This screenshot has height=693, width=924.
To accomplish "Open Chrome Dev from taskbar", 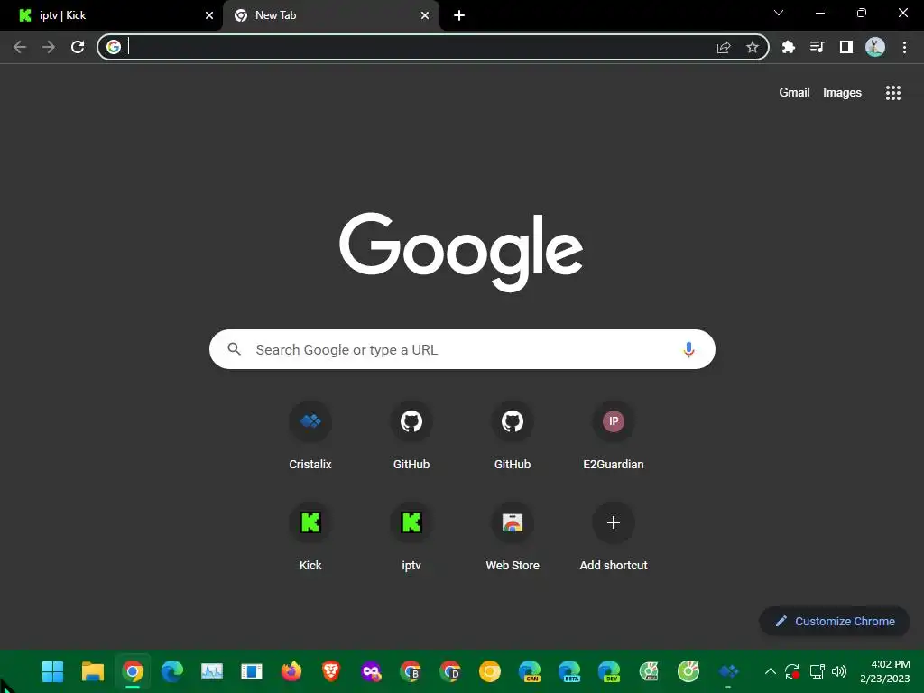I will coord(450,671).
